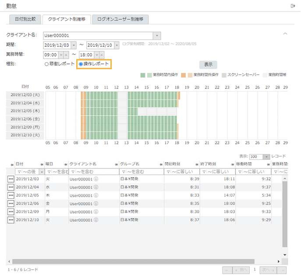Click the 業務時間内操作 green legend swatch

tap(143, 75)
